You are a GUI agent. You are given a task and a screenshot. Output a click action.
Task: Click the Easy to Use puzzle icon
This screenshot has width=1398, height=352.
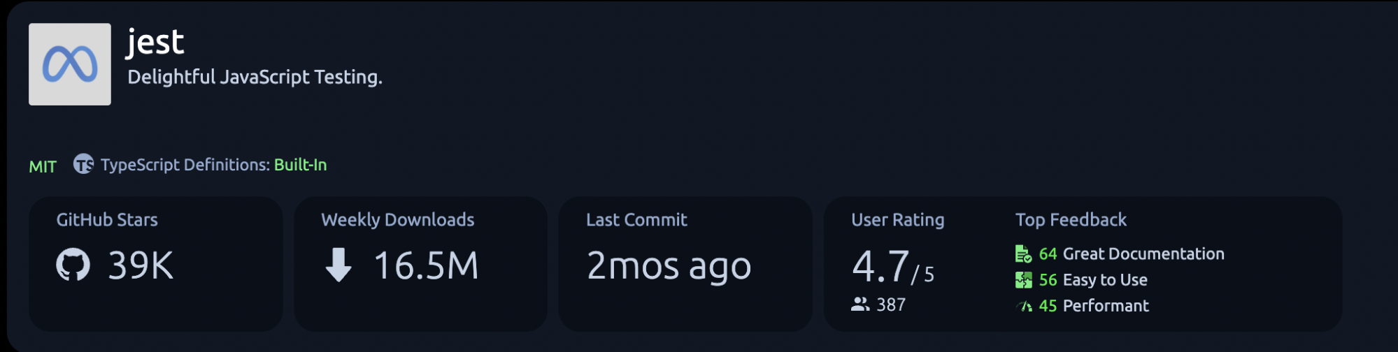(x=1023, y=280)
